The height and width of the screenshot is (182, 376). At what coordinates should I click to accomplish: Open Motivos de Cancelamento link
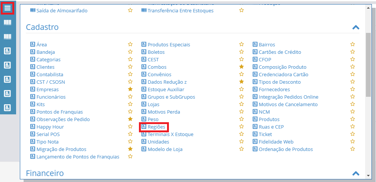(288, 104)
